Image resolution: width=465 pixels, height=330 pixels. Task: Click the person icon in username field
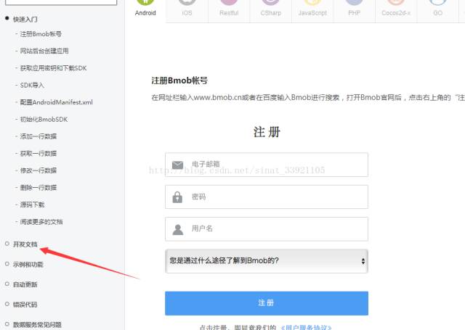[x=178, y=229]
